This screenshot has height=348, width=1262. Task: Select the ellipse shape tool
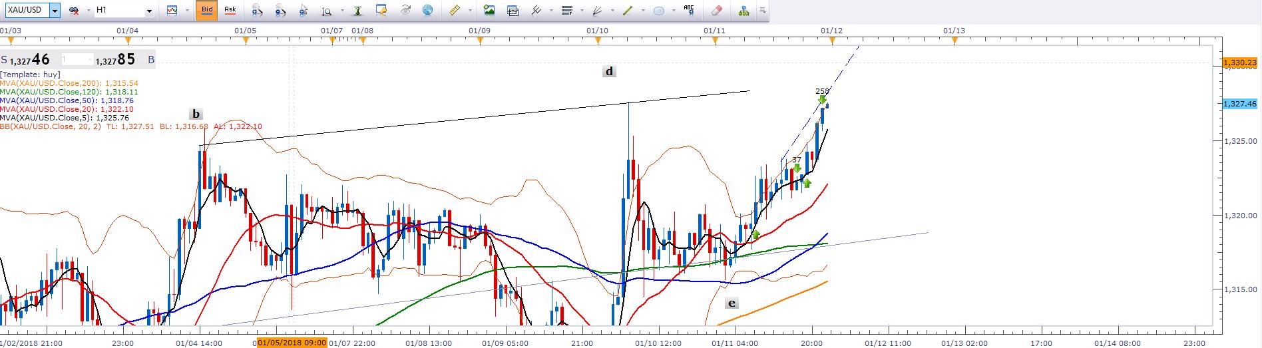pyautogui.click(x=659, y=11)
